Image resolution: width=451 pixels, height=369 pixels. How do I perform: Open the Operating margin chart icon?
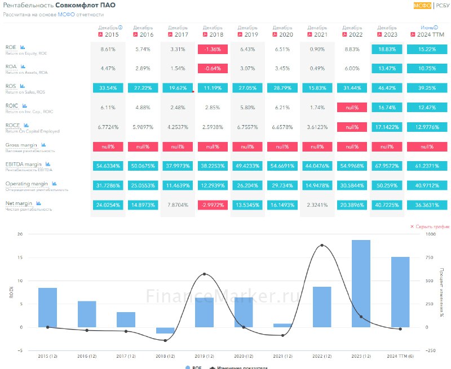[54, 184]
